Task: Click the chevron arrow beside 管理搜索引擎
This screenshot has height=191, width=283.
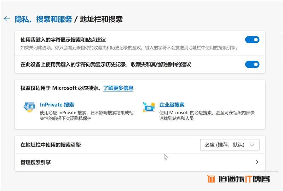Action: pyautogui.click(x=257, y=162)
